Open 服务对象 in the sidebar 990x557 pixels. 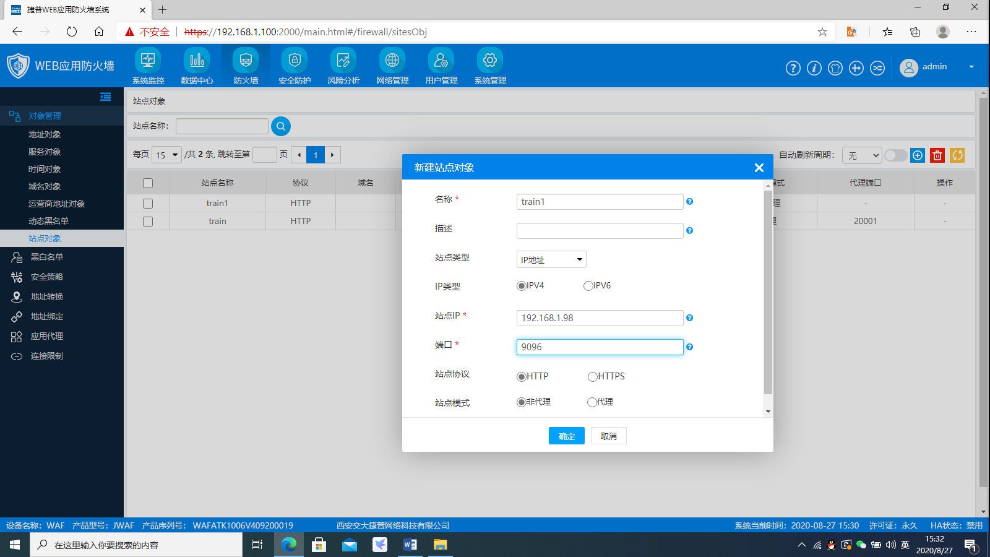(x=45, y=152)
